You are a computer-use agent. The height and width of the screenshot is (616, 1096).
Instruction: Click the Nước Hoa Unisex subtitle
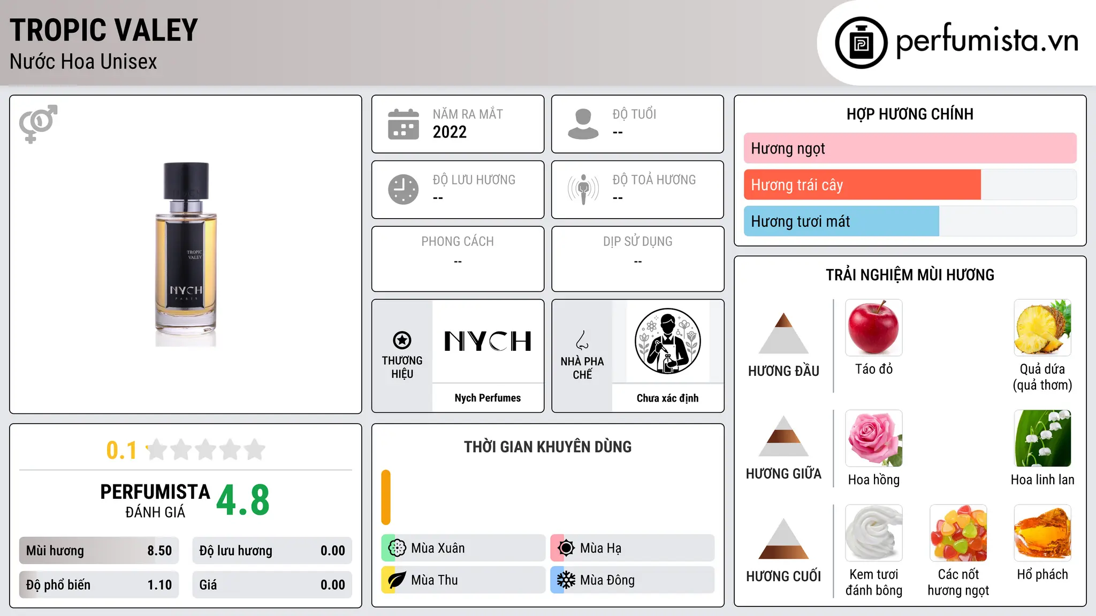(83, 61)
